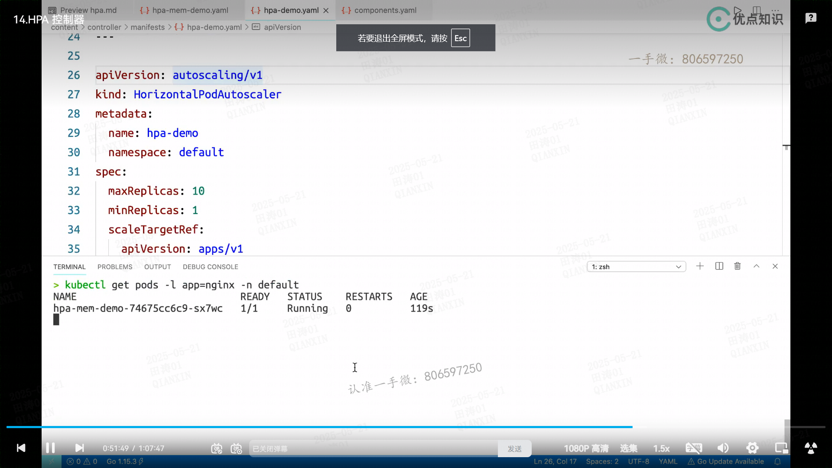Switch to the hpa-mem-demo.yaml tab
Image resolution: width=832 pixels, height=468 pixels.
coord(190,10)
